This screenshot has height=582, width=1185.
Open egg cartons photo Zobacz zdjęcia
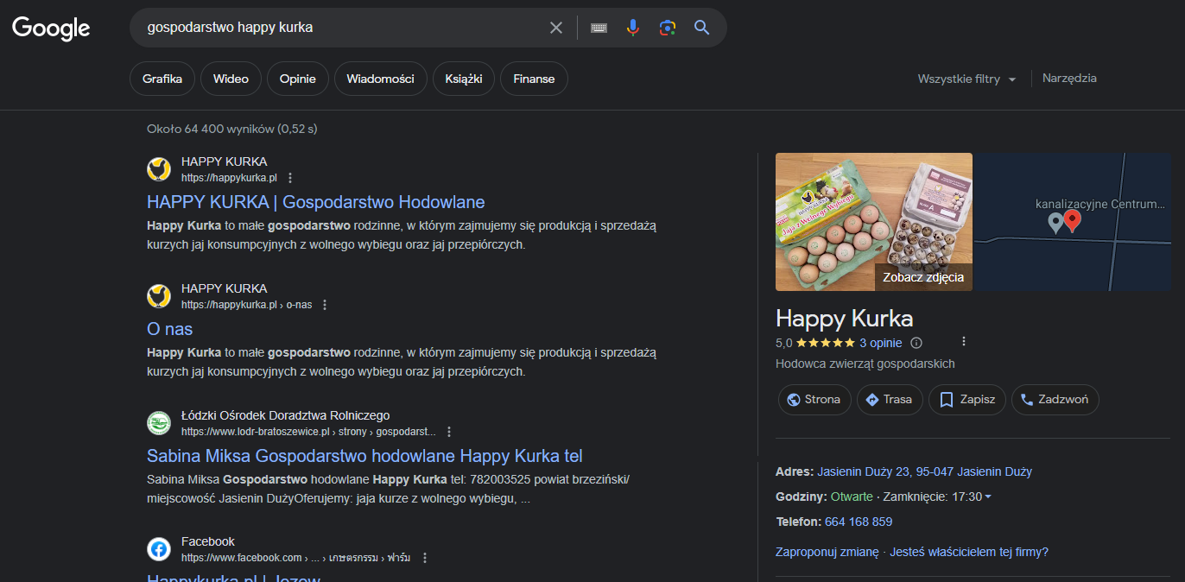click(x=874, y=222)
